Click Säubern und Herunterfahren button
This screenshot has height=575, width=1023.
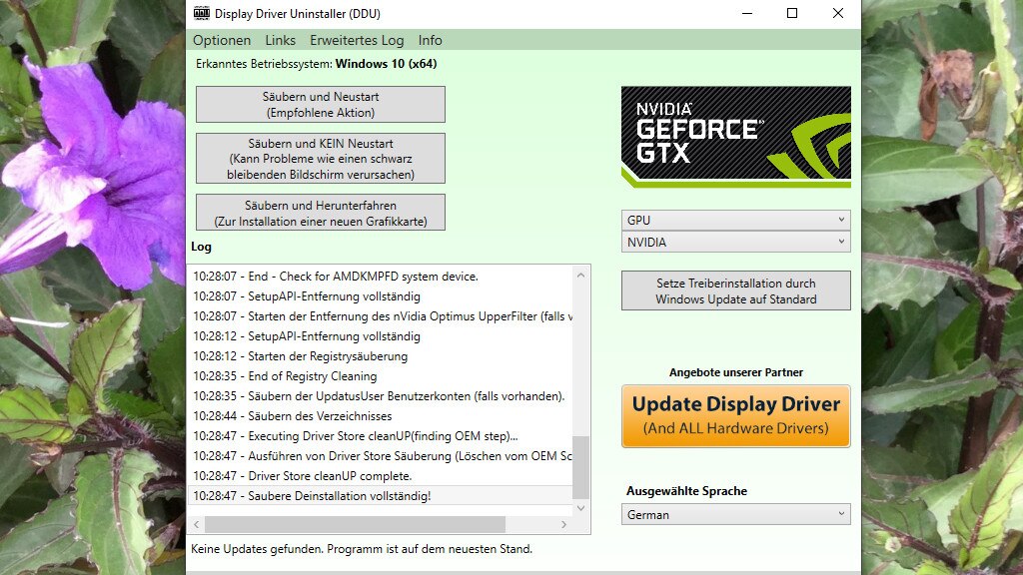pyautogui.click(x=321, y=213)
